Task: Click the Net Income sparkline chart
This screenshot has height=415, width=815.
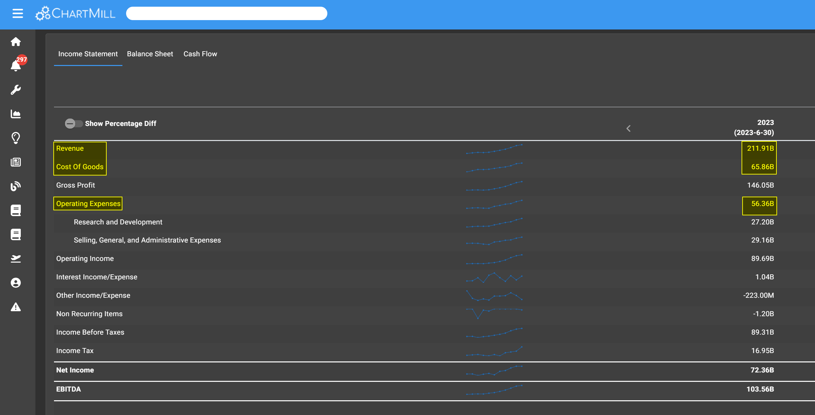Action: coord(494,370)
